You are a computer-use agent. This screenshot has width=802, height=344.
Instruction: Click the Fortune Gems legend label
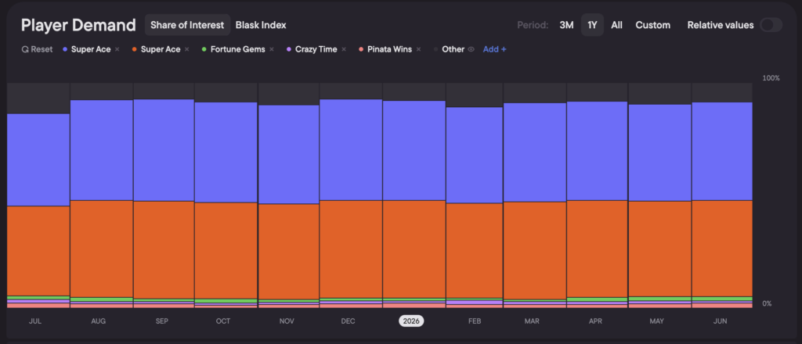(x=237, y=49)
